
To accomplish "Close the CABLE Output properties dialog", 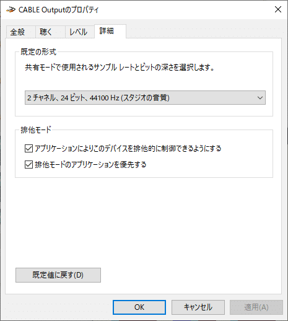I will pyautogui.click(x=278, y=9).
